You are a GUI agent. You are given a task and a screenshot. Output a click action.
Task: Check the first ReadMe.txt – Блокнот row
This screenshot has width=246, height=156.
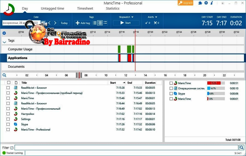click(8, 88)
